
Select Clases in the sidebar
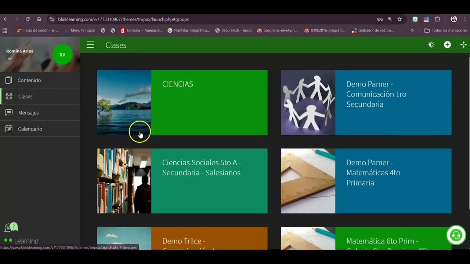coord(40,96)
